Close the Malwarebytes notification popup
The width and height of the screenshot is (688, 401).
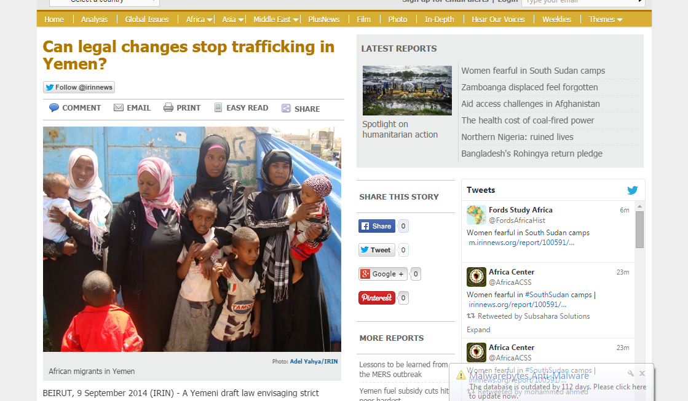[642, 373]
